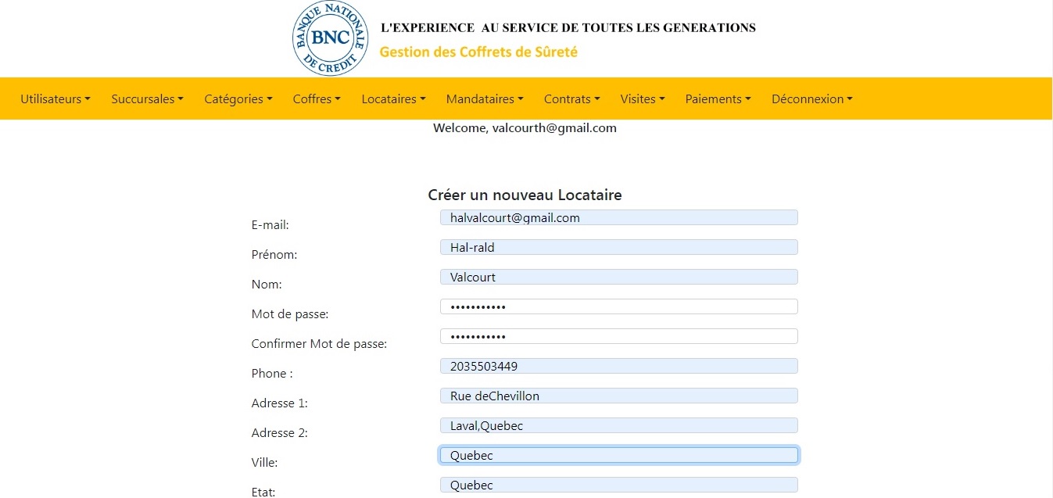1053x498 pixels.
Task: Click the Confirmer Mot de passe field
Action: point(618,337)
